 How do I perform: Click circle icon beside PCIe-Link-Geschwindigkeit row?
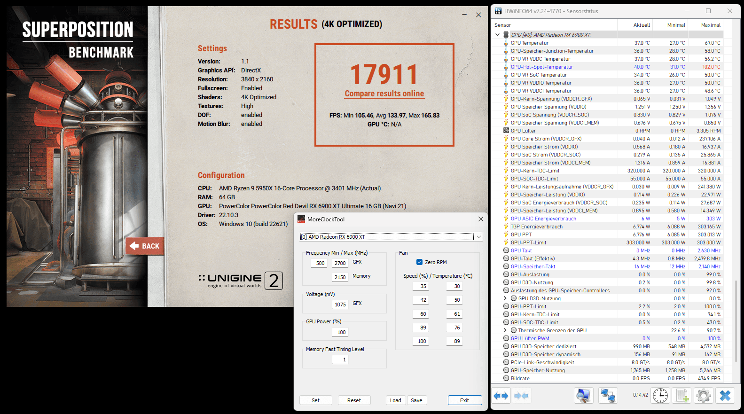pos(506,362)
